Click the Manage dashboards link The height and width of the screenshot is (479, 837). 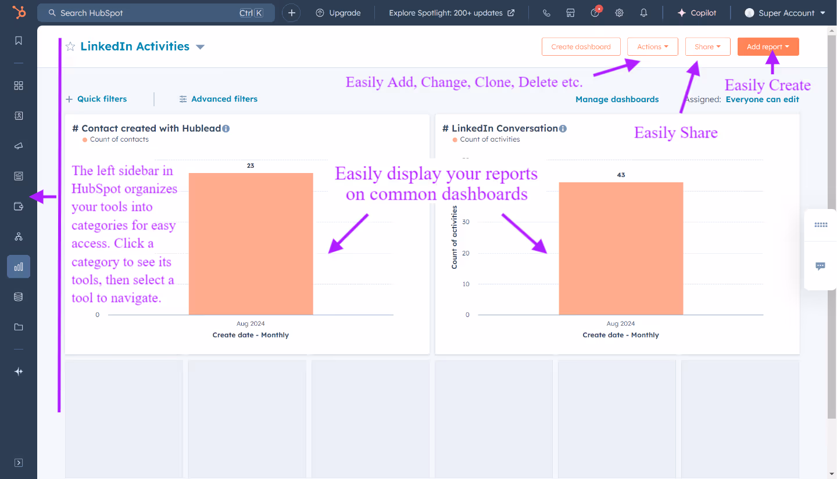[617, 99]
